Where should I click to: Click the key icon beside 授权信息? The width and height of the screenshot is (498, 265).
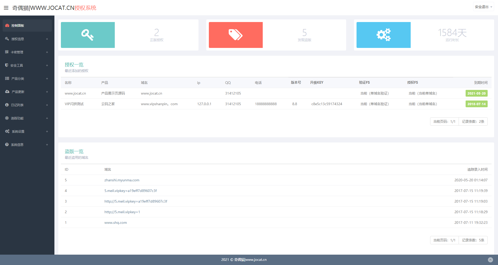tap(7, 39)
